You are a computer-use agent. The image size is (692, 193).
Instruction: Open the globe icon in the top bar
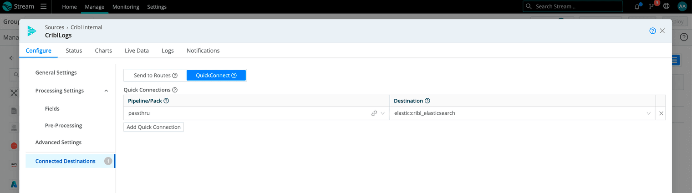[667, 6]
